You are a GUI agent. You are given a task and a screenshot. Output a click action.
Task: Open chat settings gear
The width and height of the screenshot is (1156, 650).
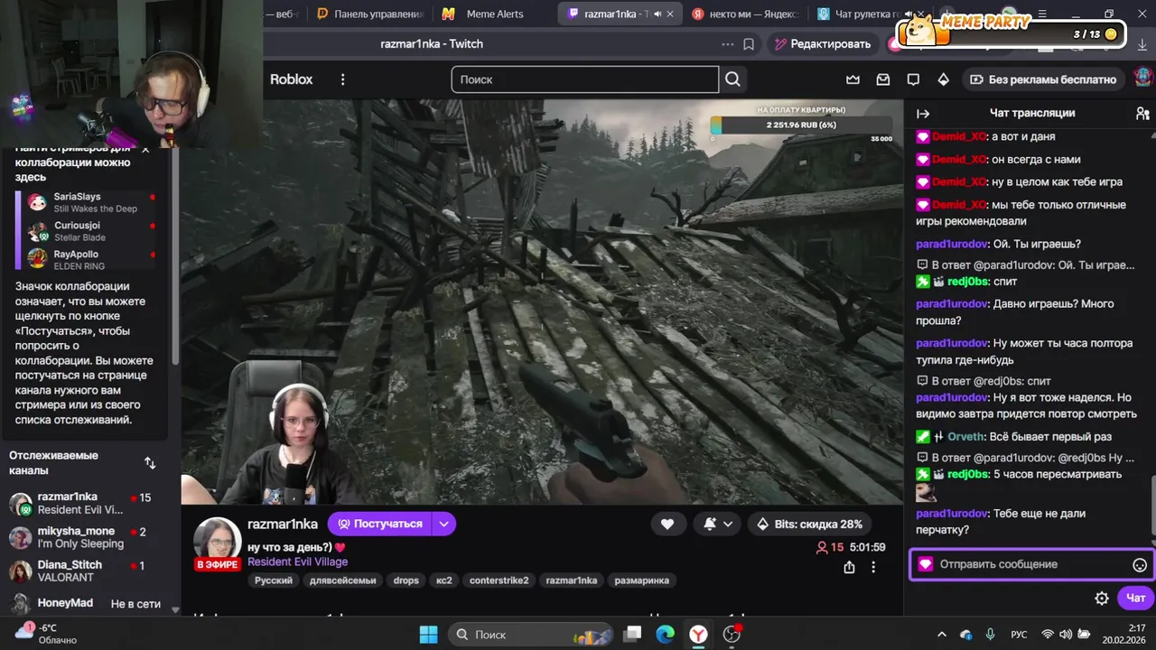coord(1102,598)
